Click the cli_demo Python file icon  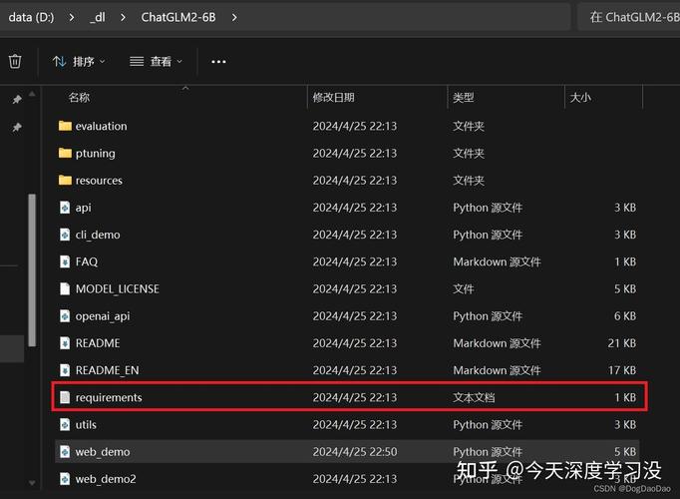(65, 235)
